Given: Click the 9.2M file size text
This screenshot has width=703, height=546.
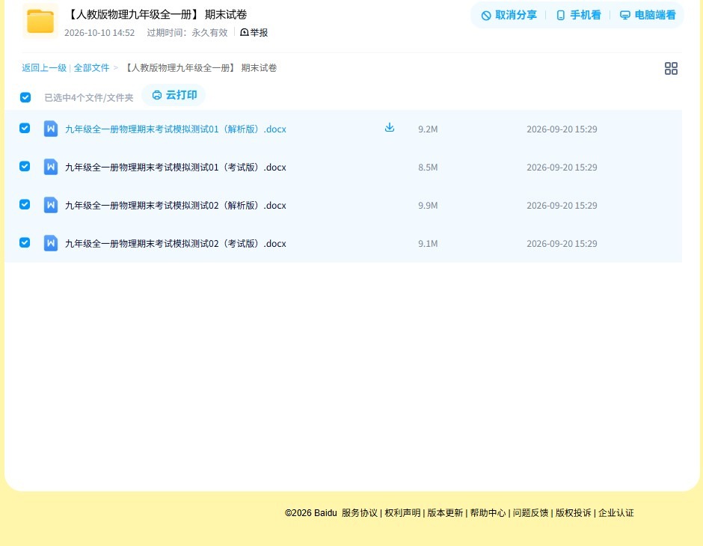Looking at the screenshot, I should coord(428,129).
